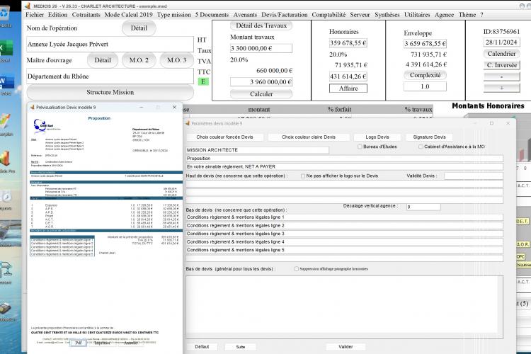Tick the Cabinet d'Assistance à la MO checkbox
This screenshot has height=354, width=531.
[421, 147]
